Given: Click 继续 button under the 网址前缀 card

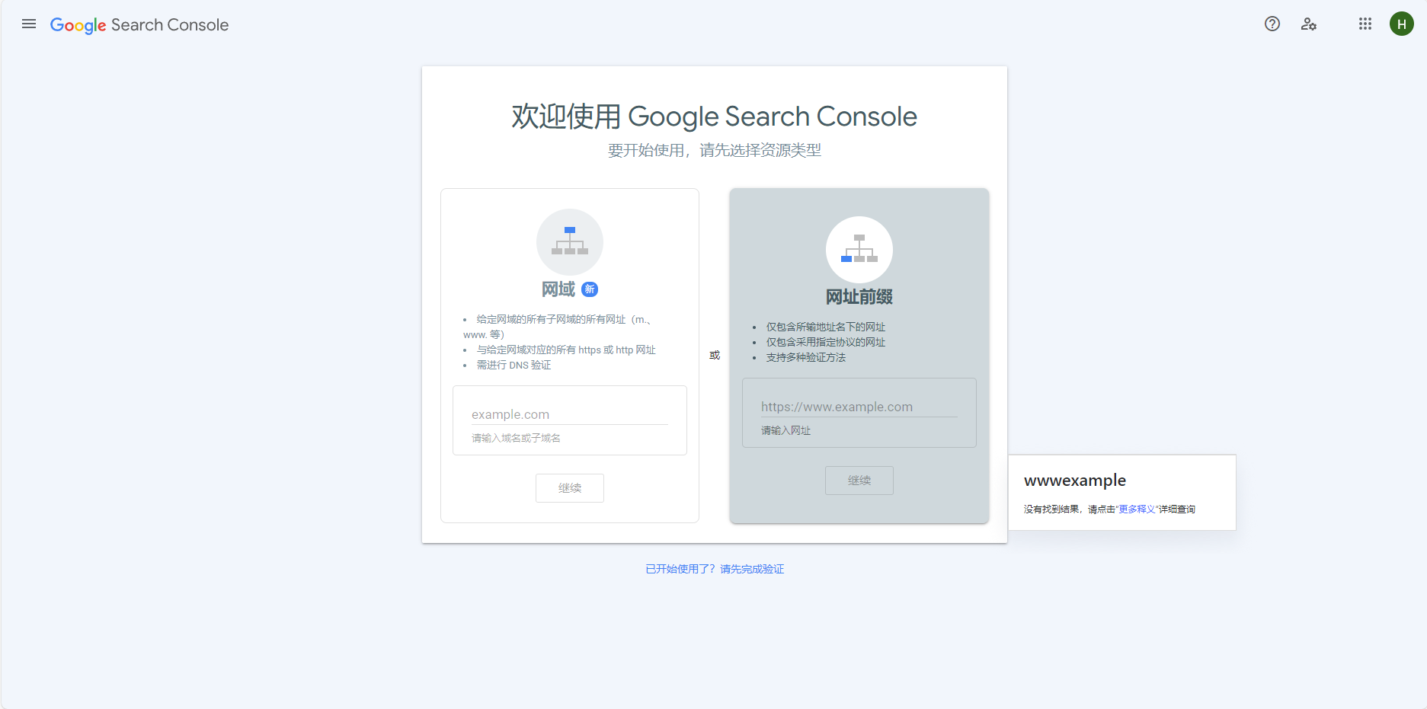Looking at the screenshot, I should 859,481.
